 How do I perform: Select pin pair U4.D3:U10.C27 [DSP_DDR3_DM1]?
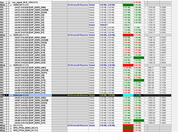(x=30, y=68)
